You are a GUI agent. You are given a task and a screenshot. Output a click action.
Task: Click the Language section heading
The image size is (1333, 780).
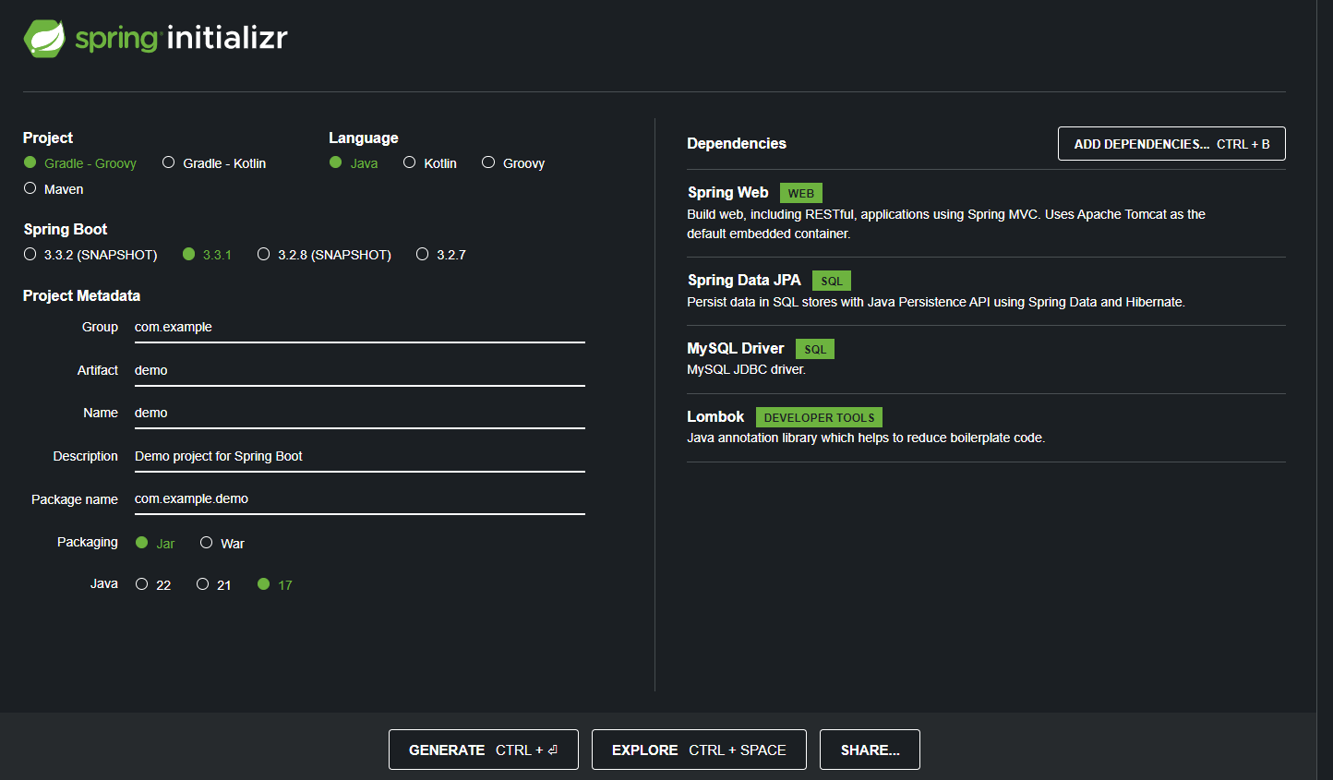(364, 138)
